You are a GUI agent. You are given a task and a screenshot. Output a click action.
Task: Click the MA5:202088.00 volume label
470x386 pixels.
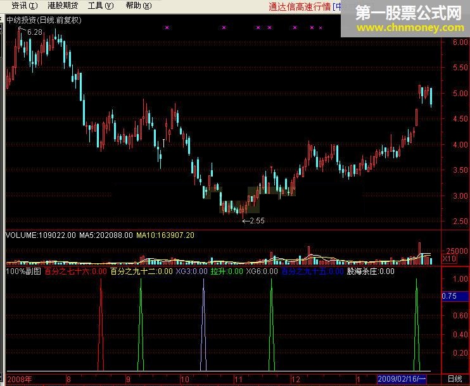(x=106, y=235)
